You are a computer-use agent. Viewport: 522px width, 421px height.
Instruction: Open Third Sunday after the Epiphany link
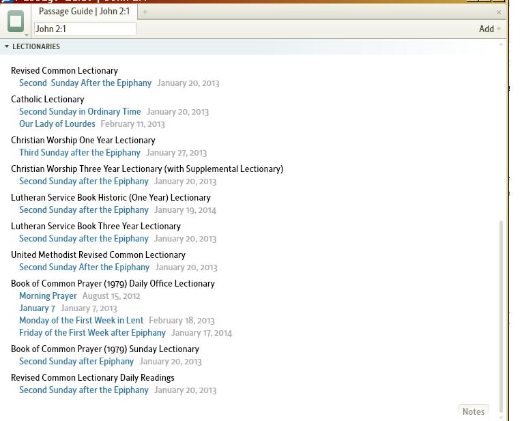click(80, 152)
